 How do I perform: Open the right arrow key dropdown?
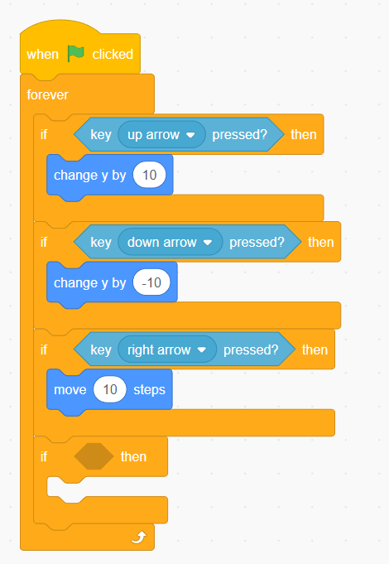tap(167, 349)
